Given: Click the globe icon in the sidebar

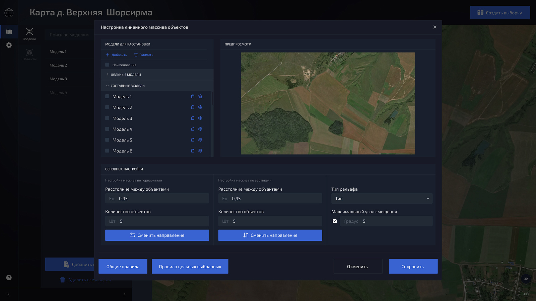Looking at the screenshot, I should click(9, 13).
